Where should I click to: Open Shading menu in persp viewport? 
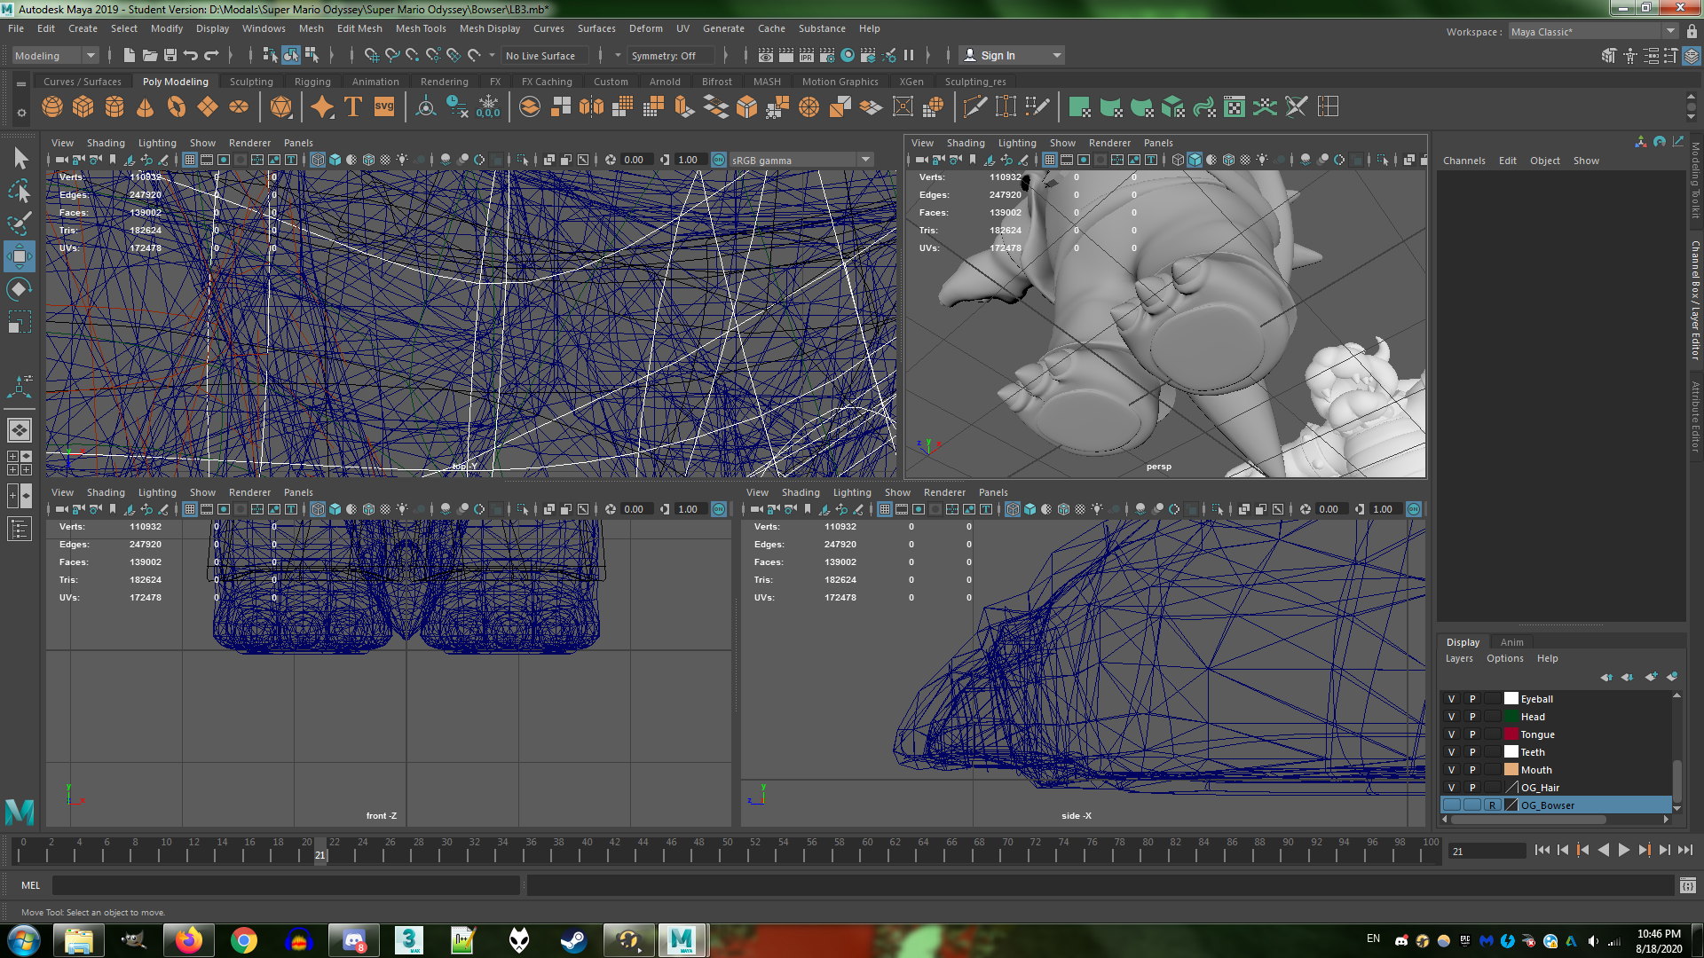tap(966, 143)
